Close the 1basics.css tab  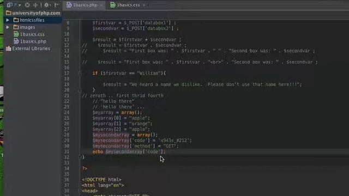tap(144, 5)
